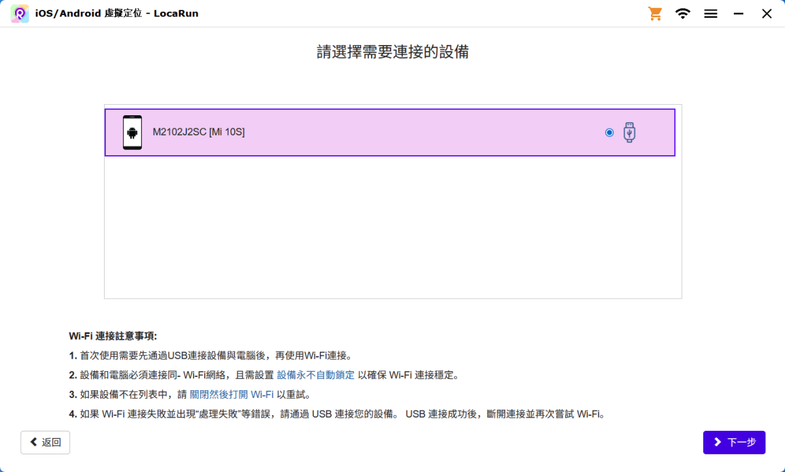
Task: Click the Android phone device icon
Action: click(132, 132)
